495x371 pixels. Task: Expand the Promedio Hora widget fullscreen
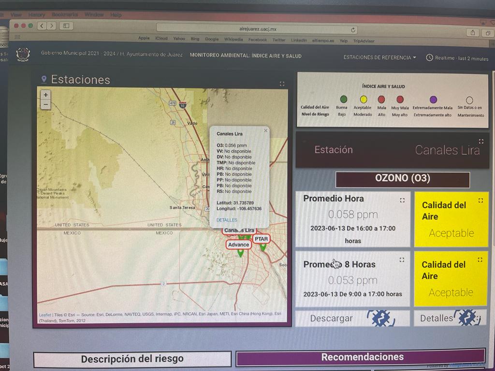(x=402, y=200)
